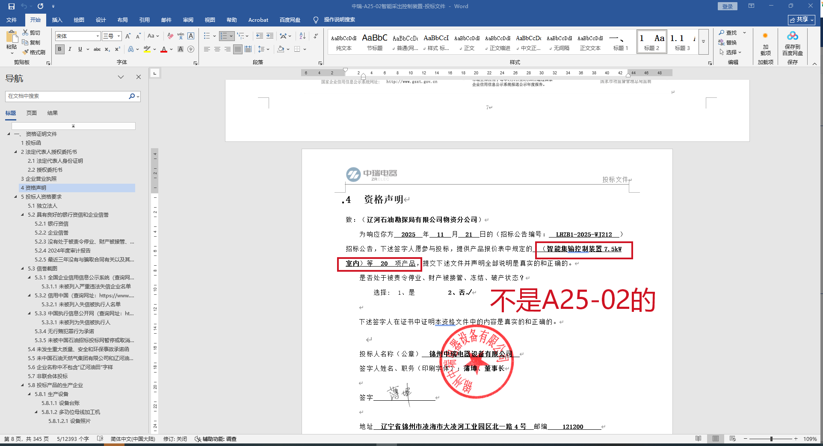
Task: Toggle superscript formatting
Action: pyautogui.click(x=118, y=49)
